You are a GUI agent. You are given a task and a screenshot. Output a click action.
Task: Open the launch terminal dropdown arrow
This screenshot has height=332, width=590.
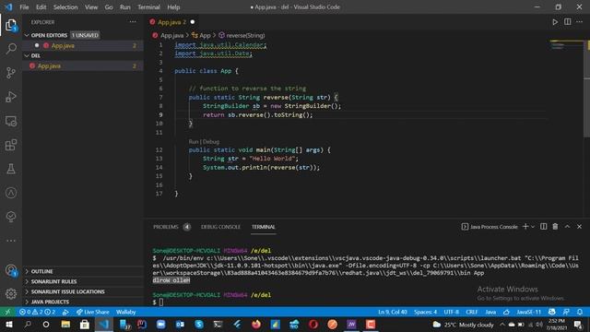pos(533,227)
